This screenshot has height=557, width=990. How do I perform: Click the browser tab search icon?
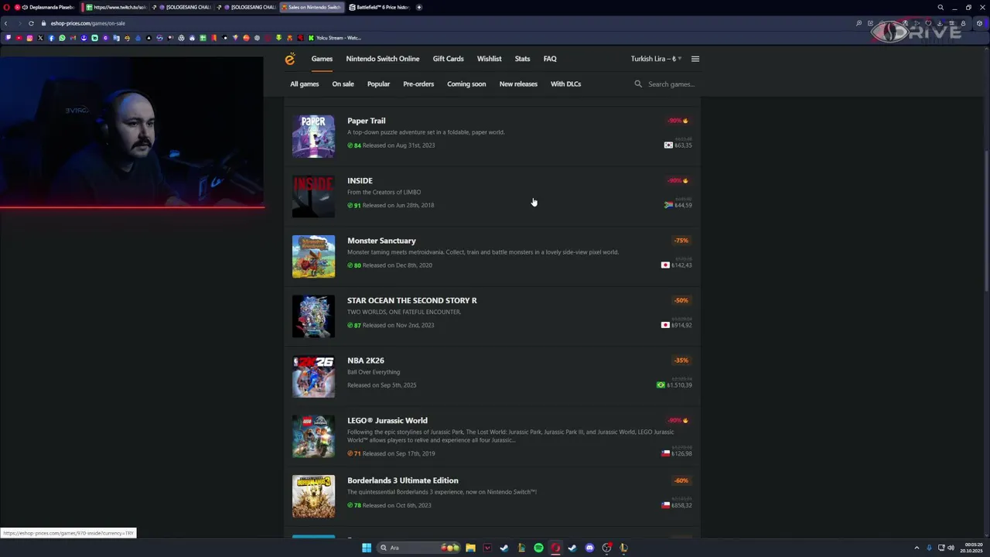pyautogui.click(x=940, y=7)
